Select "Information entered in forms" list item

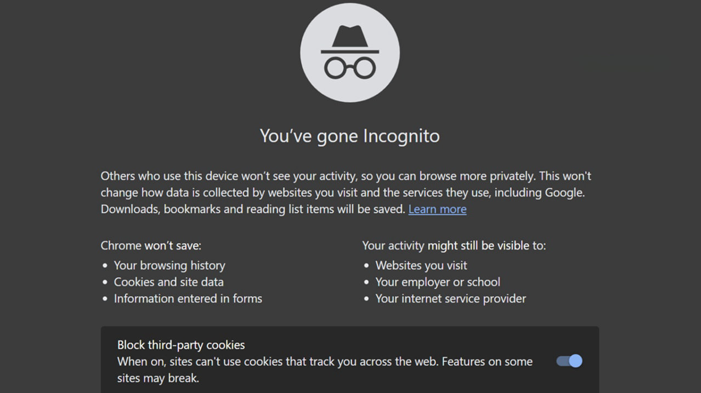point(188,298)
